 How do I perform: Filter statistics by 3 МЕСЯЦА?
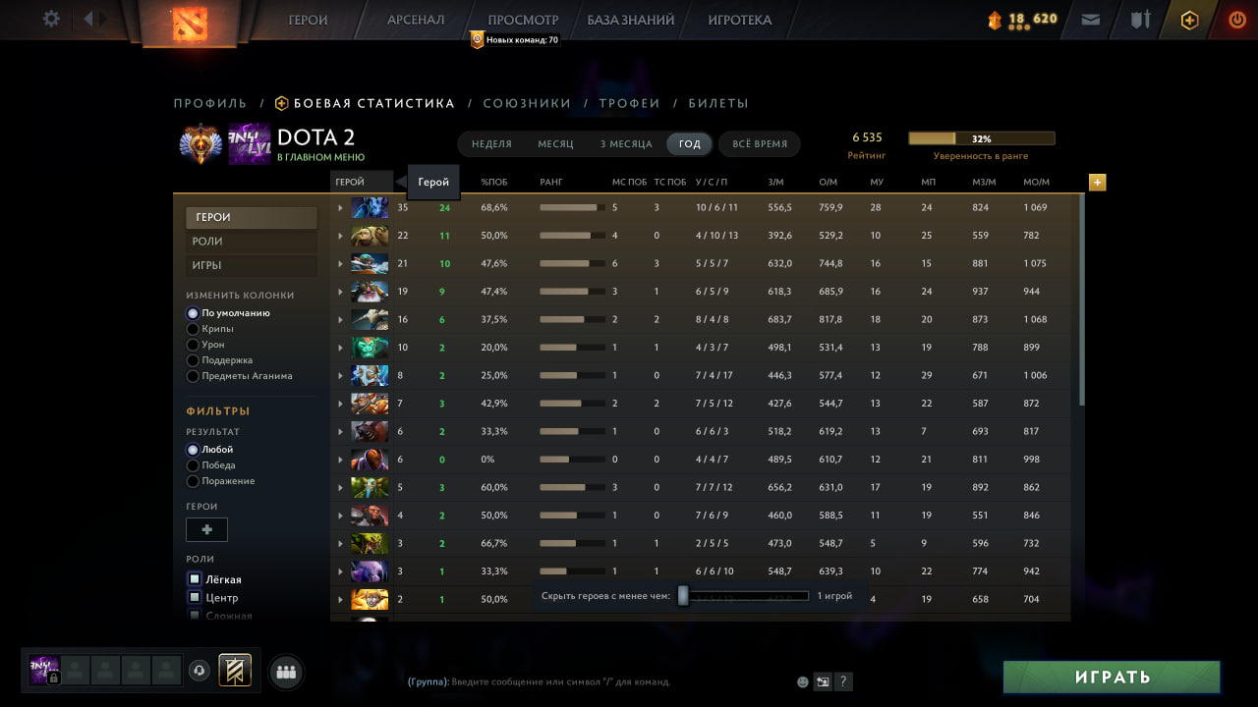[x=626, y=144]
